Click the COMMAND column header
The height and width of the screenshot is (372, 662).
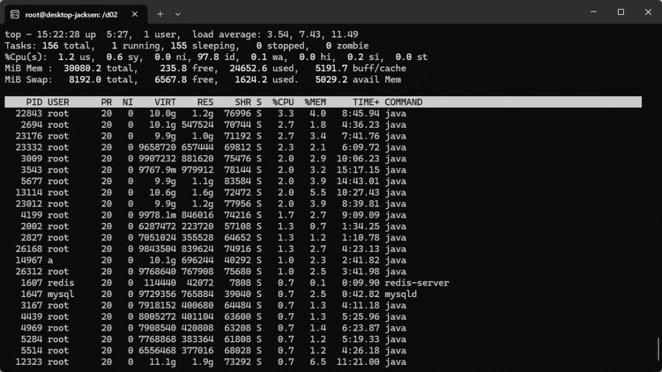(403, 102)
